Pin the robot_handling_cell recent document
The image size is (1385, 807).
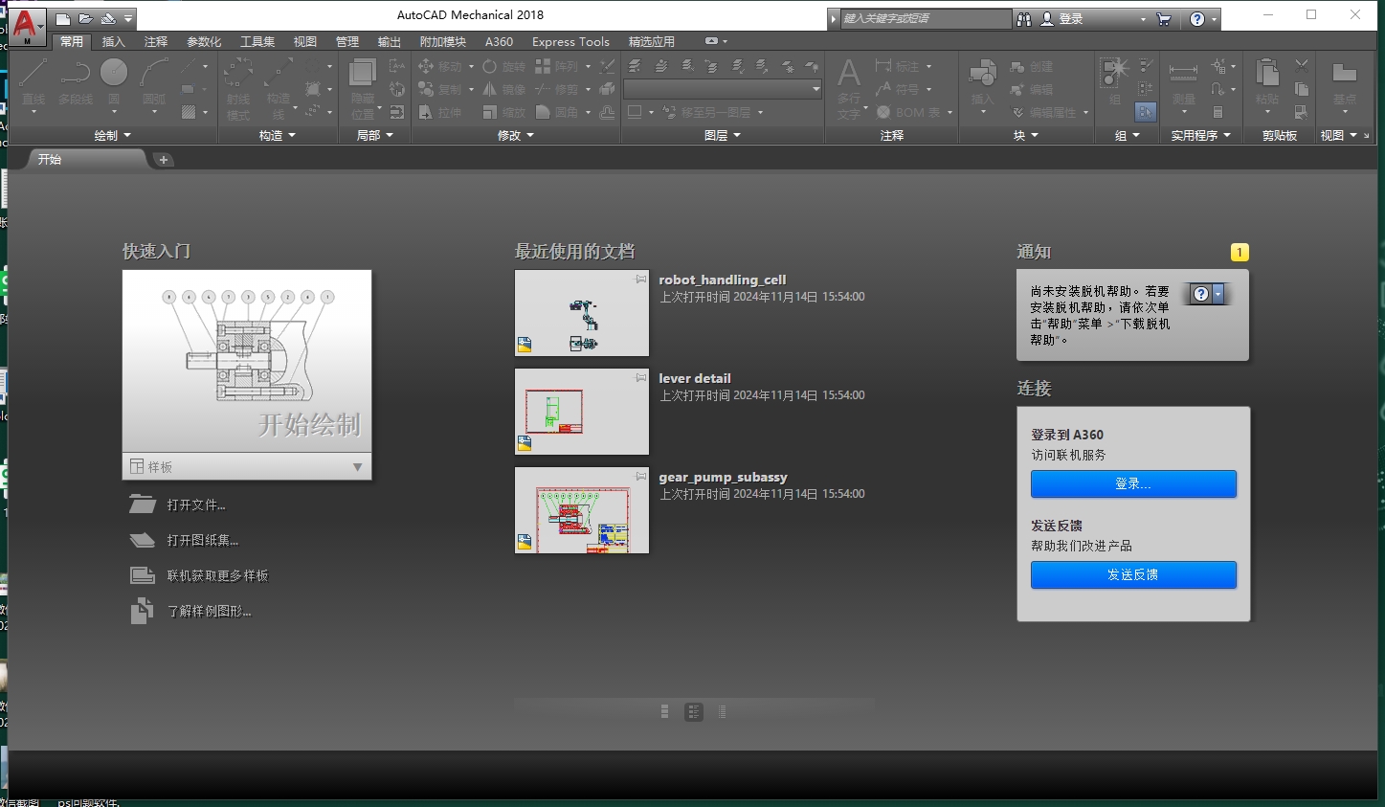[x=641, y=279]
